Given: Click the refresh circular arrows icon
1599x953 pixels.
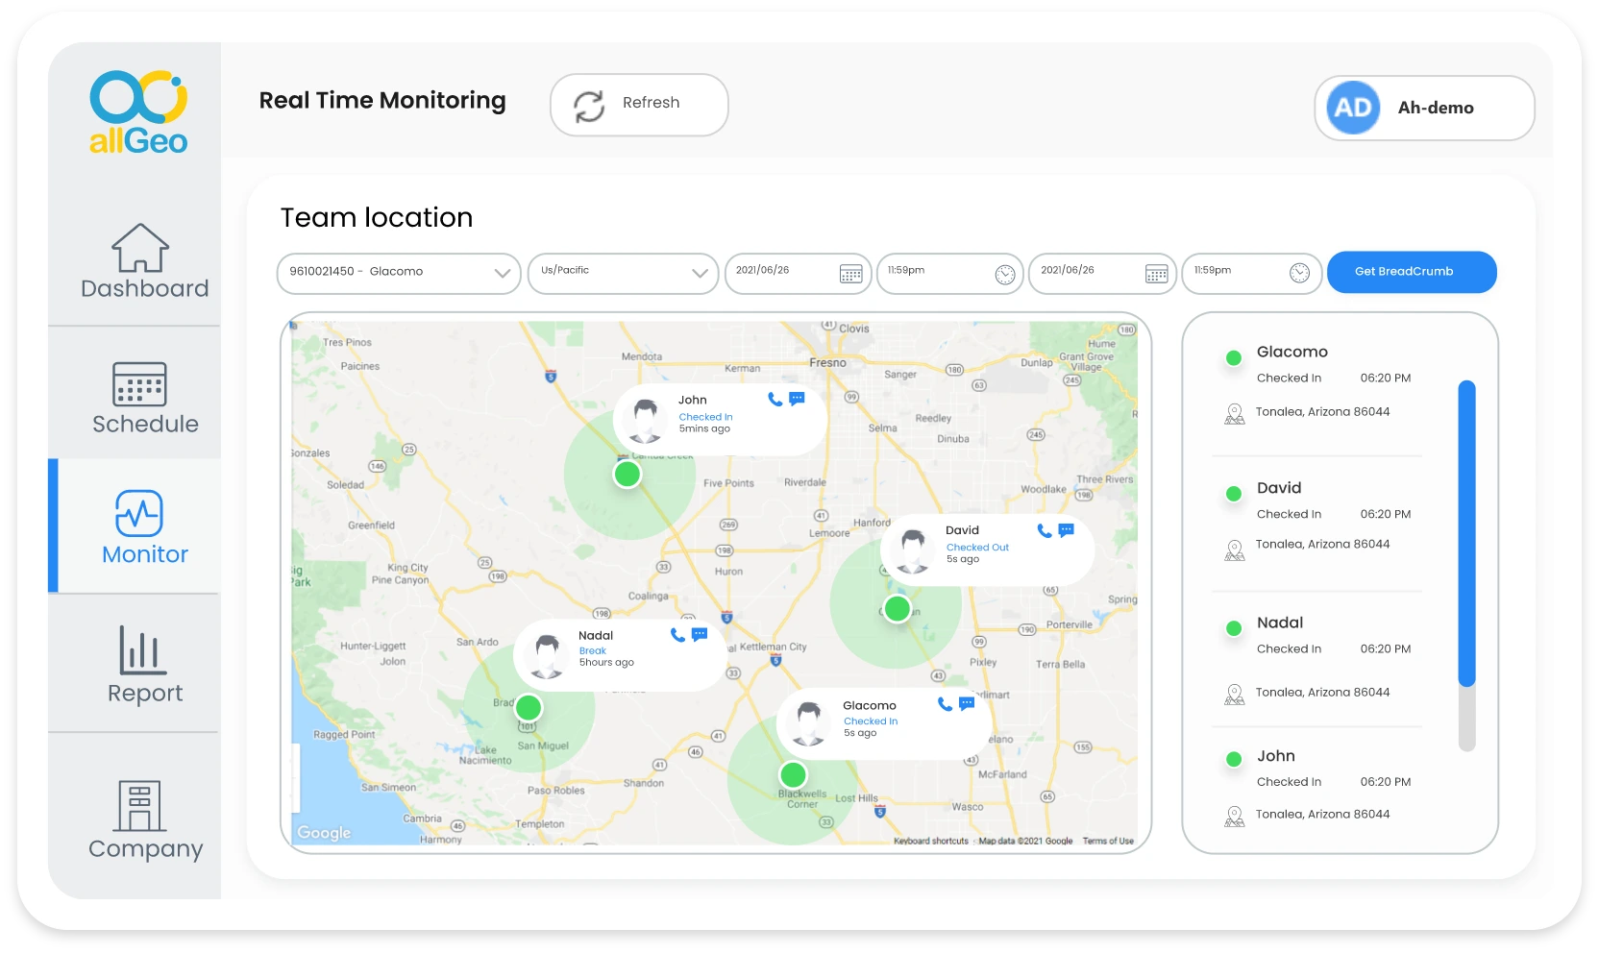Looking at the screenshot, I should pyautogui.click(x=589, y=105).
